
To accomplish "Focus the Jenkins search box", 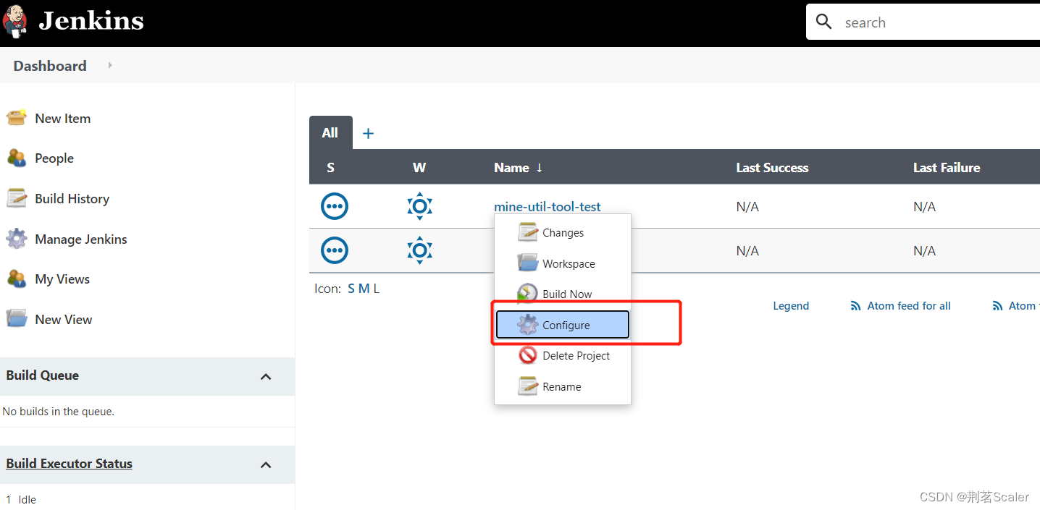I will coord(934,22).
